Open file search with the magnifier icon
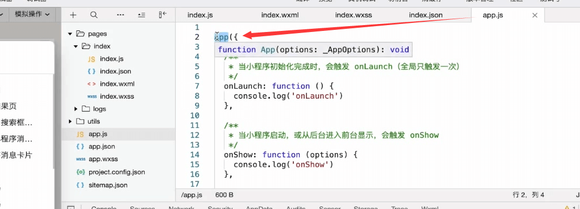The width and height of the screenshot is (580, 209). pos(94,15)
